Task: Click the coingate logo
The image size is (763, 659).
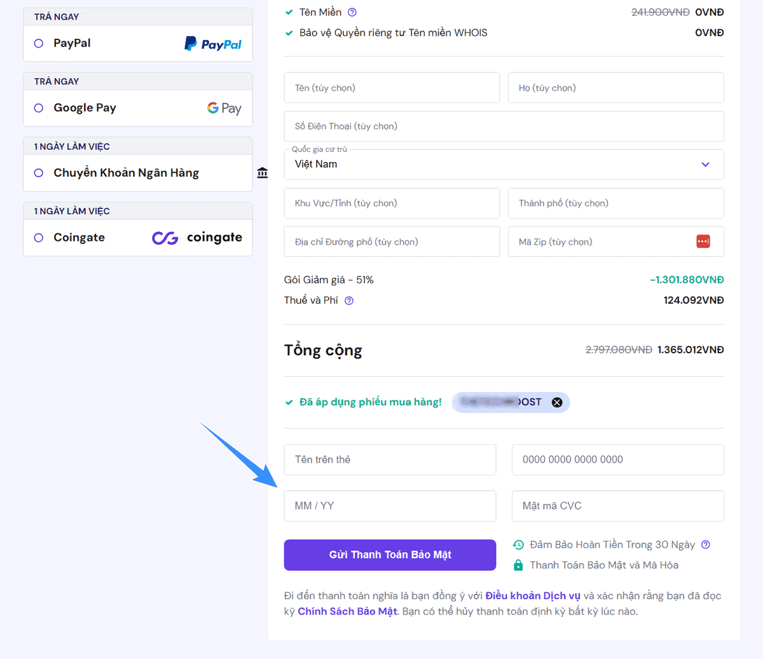Action: [197, 238]
